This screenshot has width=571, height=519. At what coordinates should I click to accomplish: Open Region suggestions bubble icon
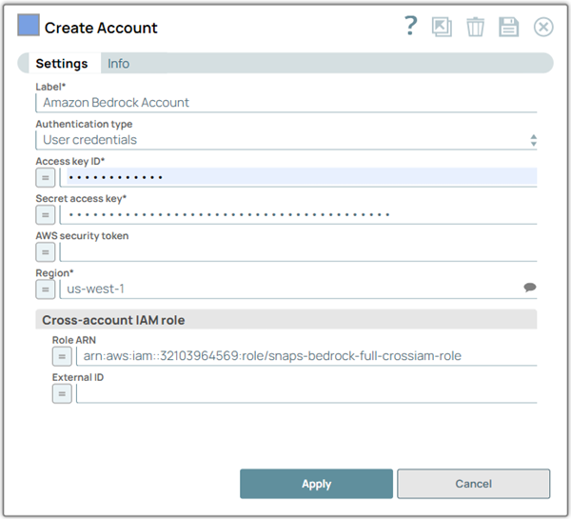530,288
